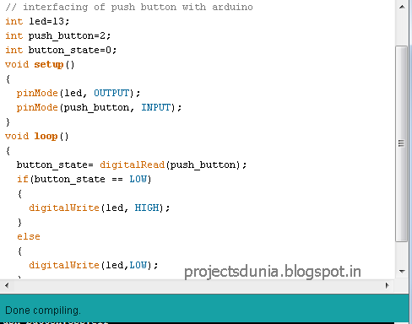Click the 'loop' function name
The width and height of the screenshot is (412, 324).
46,136
